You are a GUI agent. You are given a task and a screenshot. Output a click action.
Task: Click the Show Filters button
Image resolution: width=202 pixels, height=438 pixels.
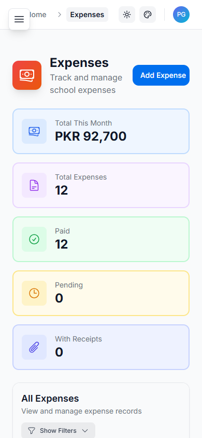pos(58,430)
